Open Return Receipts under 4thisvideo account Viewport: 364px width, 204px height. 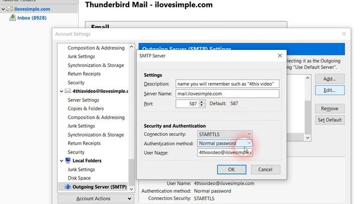pyautogui.click(x=84, y=143)
